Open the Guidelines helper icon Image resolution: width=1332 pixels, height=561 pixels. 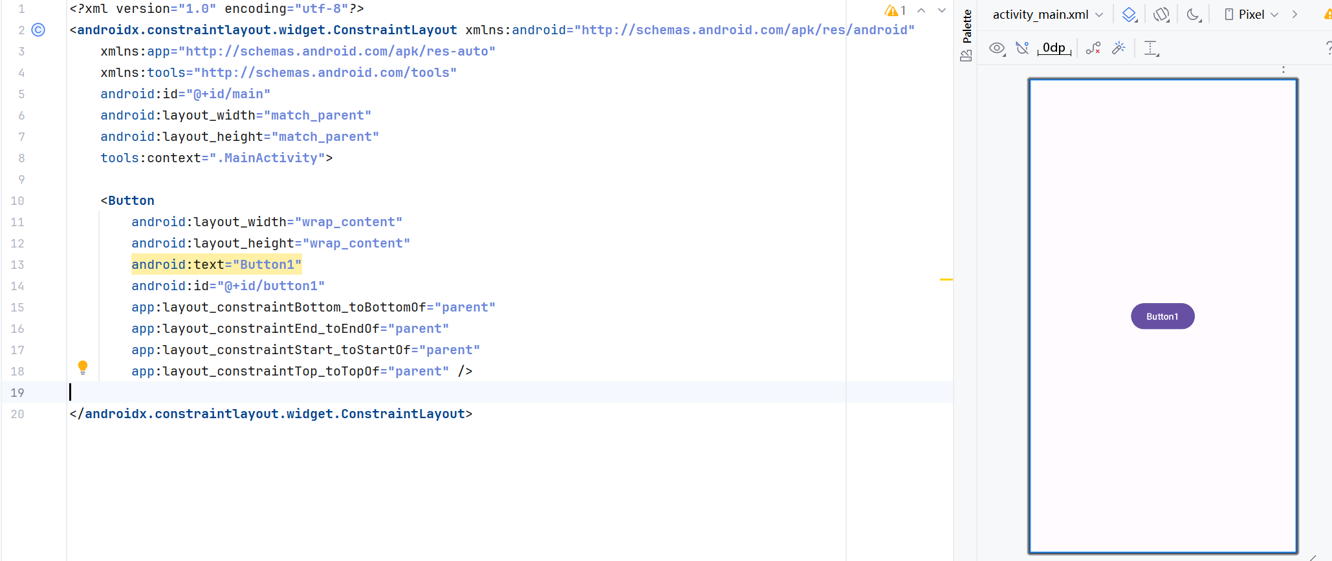(x=1151, y=48)
